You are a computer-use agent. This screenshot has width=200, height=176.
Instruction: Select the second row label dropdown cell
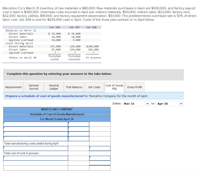[36, 129]
